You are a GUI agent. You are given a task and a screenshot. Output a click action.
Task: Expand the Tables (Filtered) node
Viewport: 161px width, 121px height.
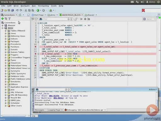tap(6, 31)
